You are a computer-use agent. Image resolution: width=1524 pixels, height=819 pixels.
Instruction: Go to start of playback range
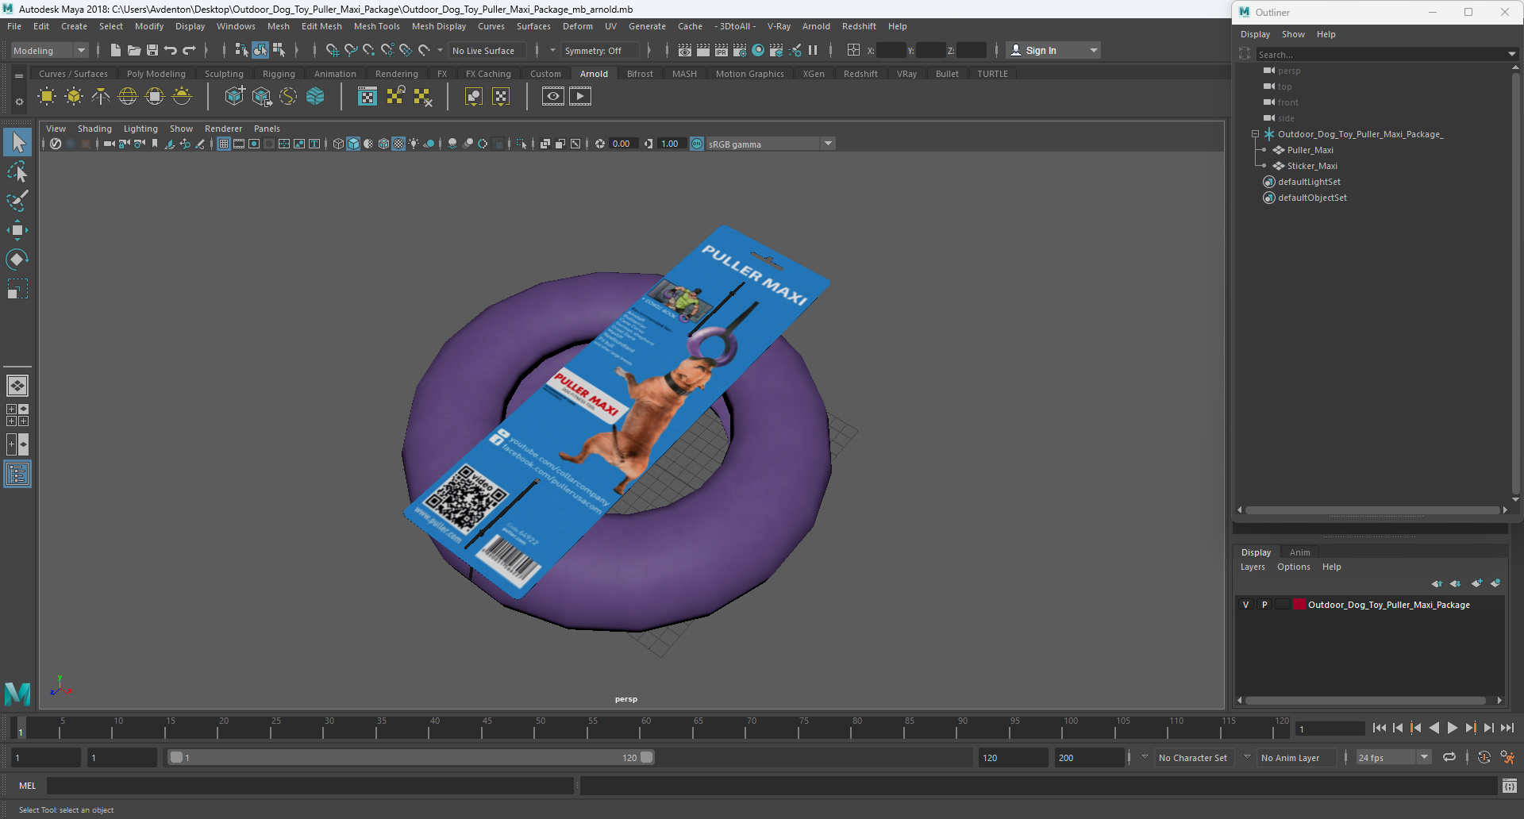point(1380,728)
